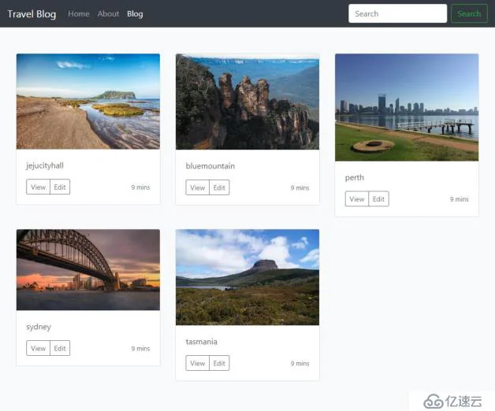This screenshot has width=495, height=411.
Task: Click the 9 mins label on tasmania card
Action: point(300,363)
